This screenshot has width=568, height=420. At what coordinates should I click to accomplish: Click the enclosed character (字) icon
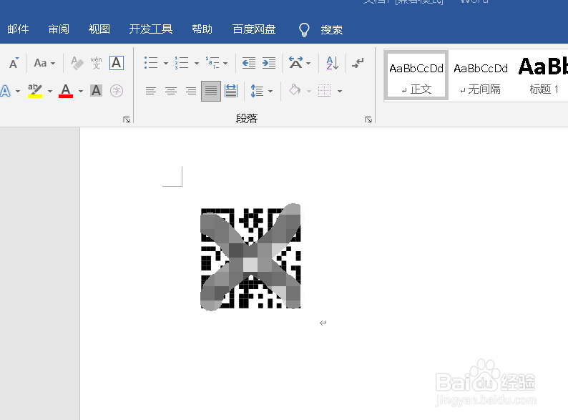[117, 91]
